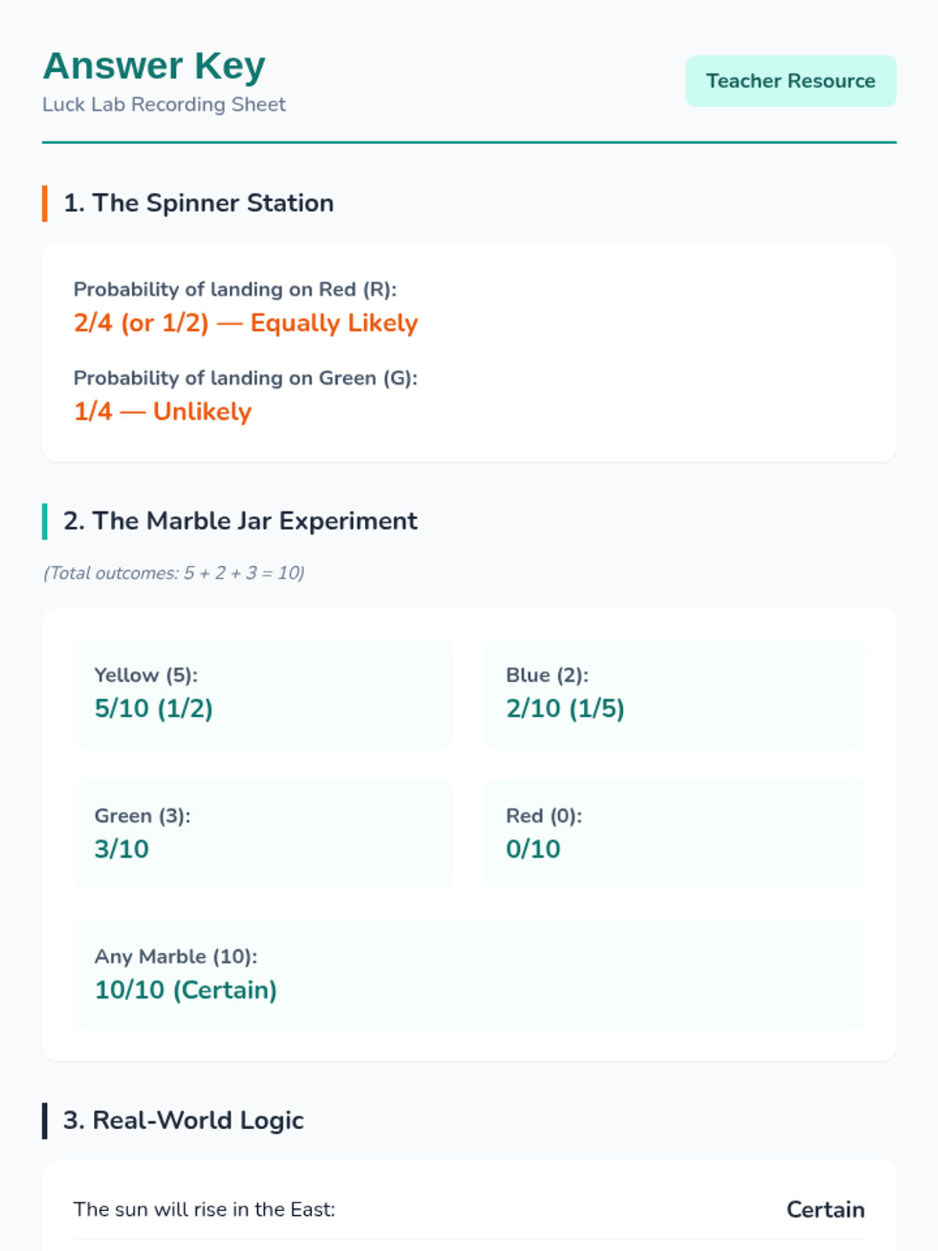Select the 1/4 Unlikely answer
This screenshot has height=1251, width=938.
163,411
